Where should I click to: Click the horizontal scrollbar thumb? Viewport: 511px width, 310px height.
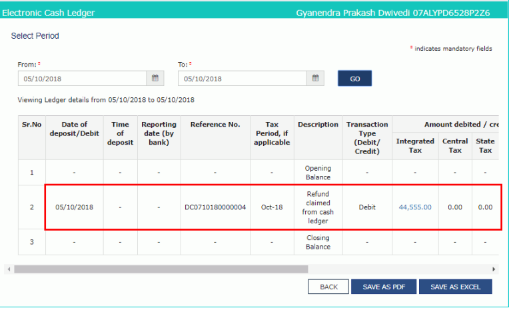[161, 269]
